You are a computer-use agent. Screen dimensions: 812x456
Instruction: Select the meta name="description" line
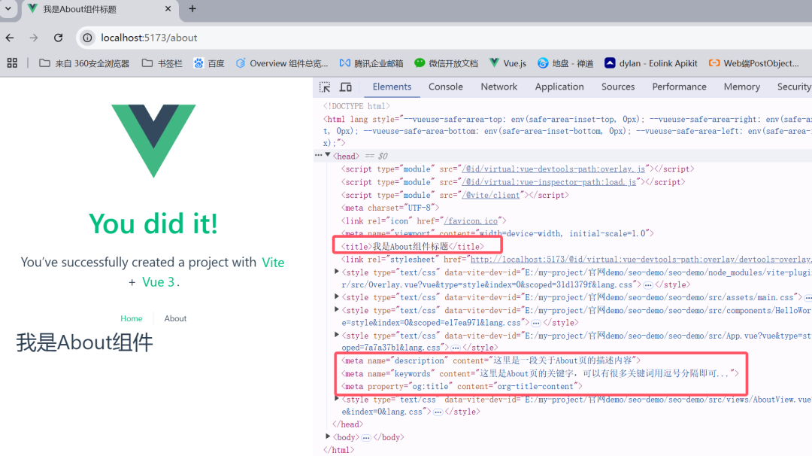[491, 360]
